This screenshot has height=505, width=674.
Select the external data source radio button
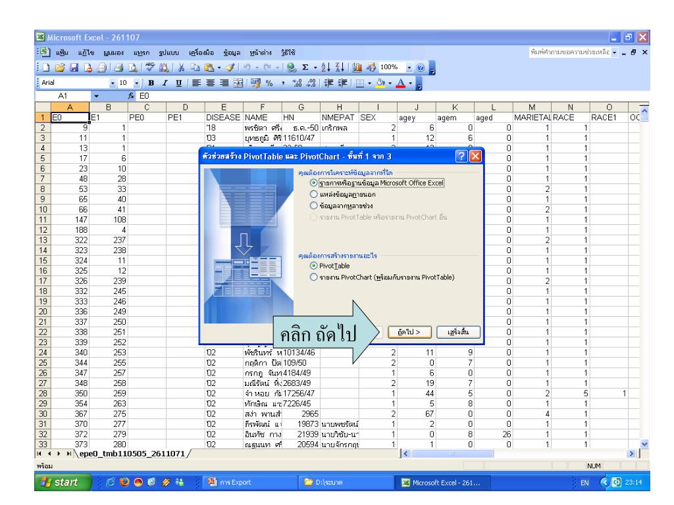[x=313, y=194]
